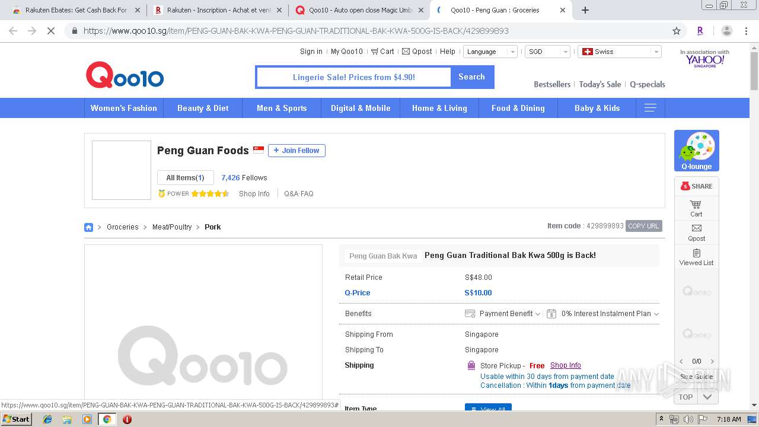Open Today's Sale link

pyautogui.click(x=600, y=84)
